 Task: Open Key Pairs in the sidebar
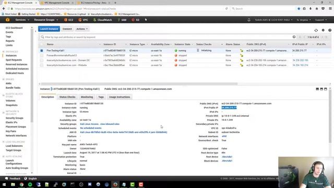pos(11,131)
